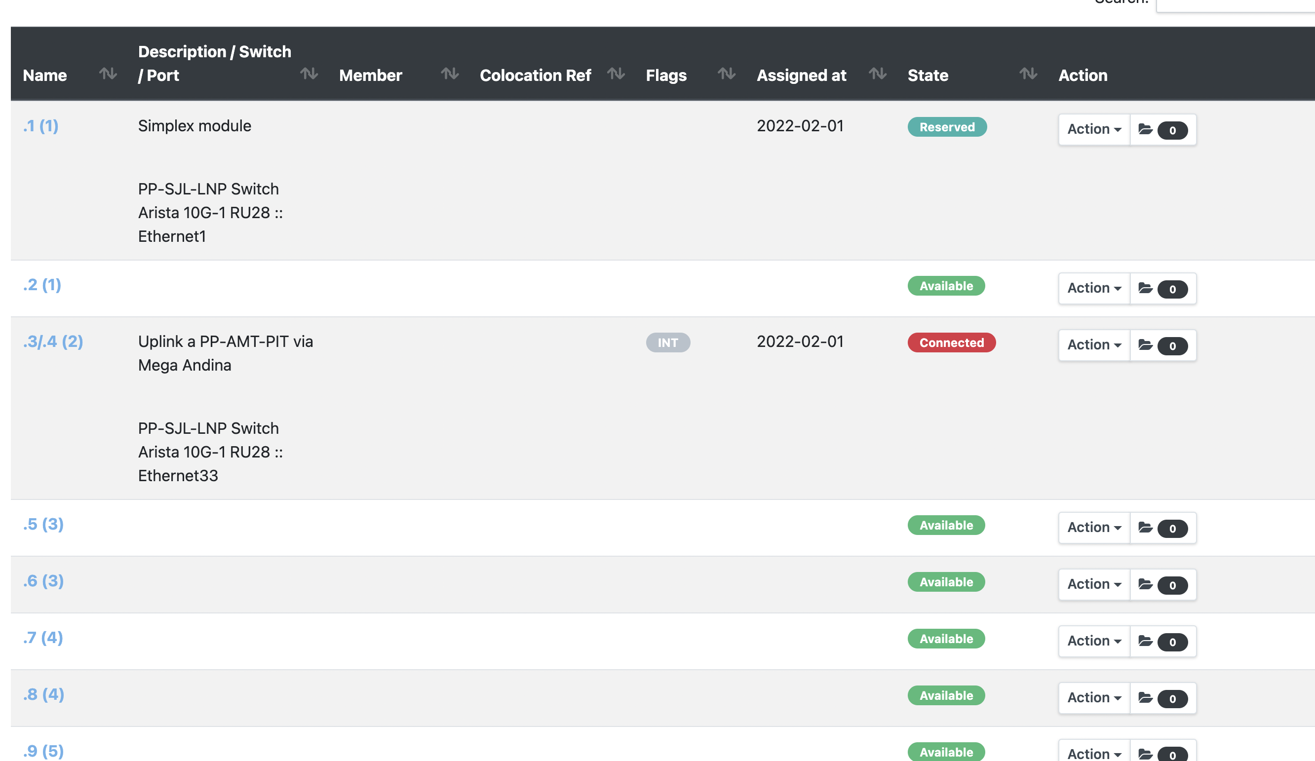This screenshot has height=761, width=1315.
Task: Open the .3/.4 (2) port link
Action: 53,342
